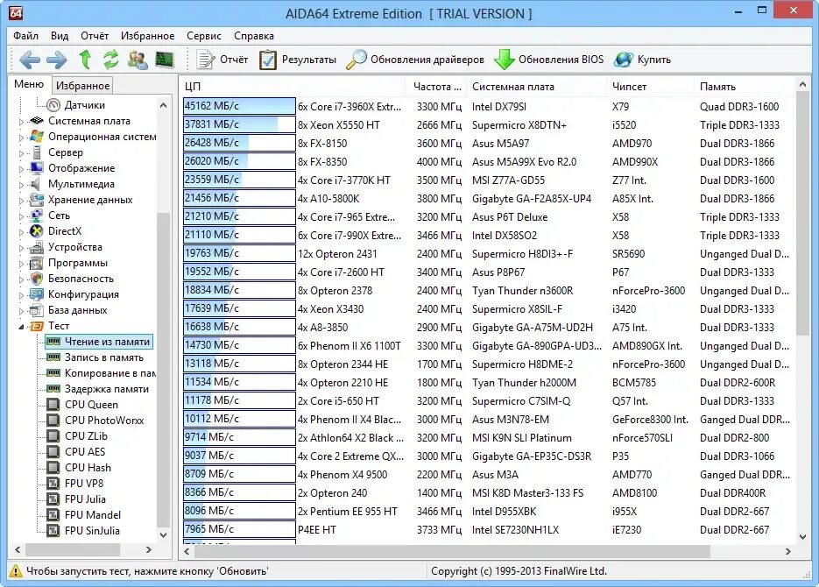Click the FPU SinJulia icon
The height and width of the screenshot is (587, 819).
click(53, 531)
